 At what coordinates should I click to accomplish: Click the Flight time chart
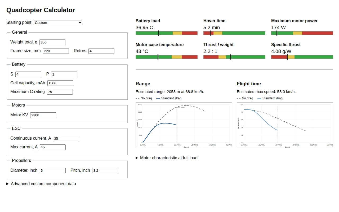[285, 125]
